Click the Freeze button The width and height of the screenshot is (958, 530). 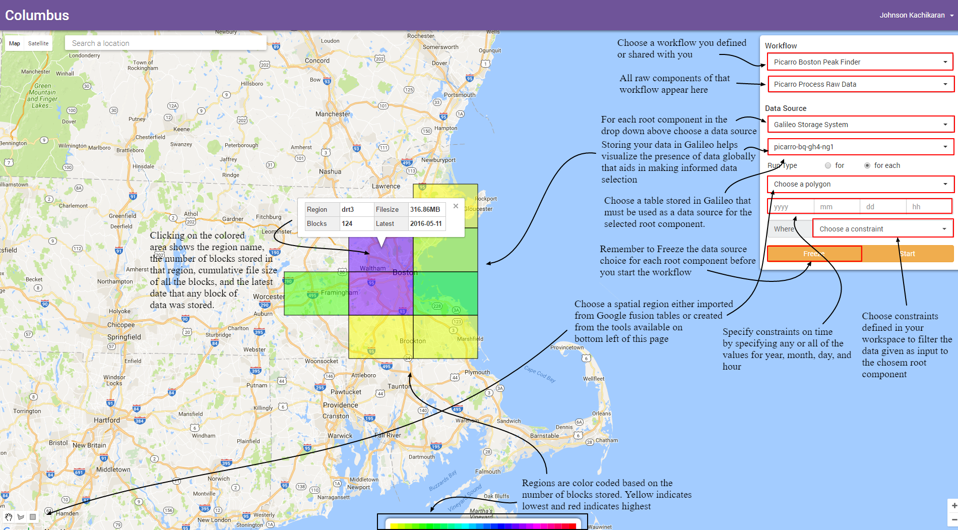click(x=814, y=254)
